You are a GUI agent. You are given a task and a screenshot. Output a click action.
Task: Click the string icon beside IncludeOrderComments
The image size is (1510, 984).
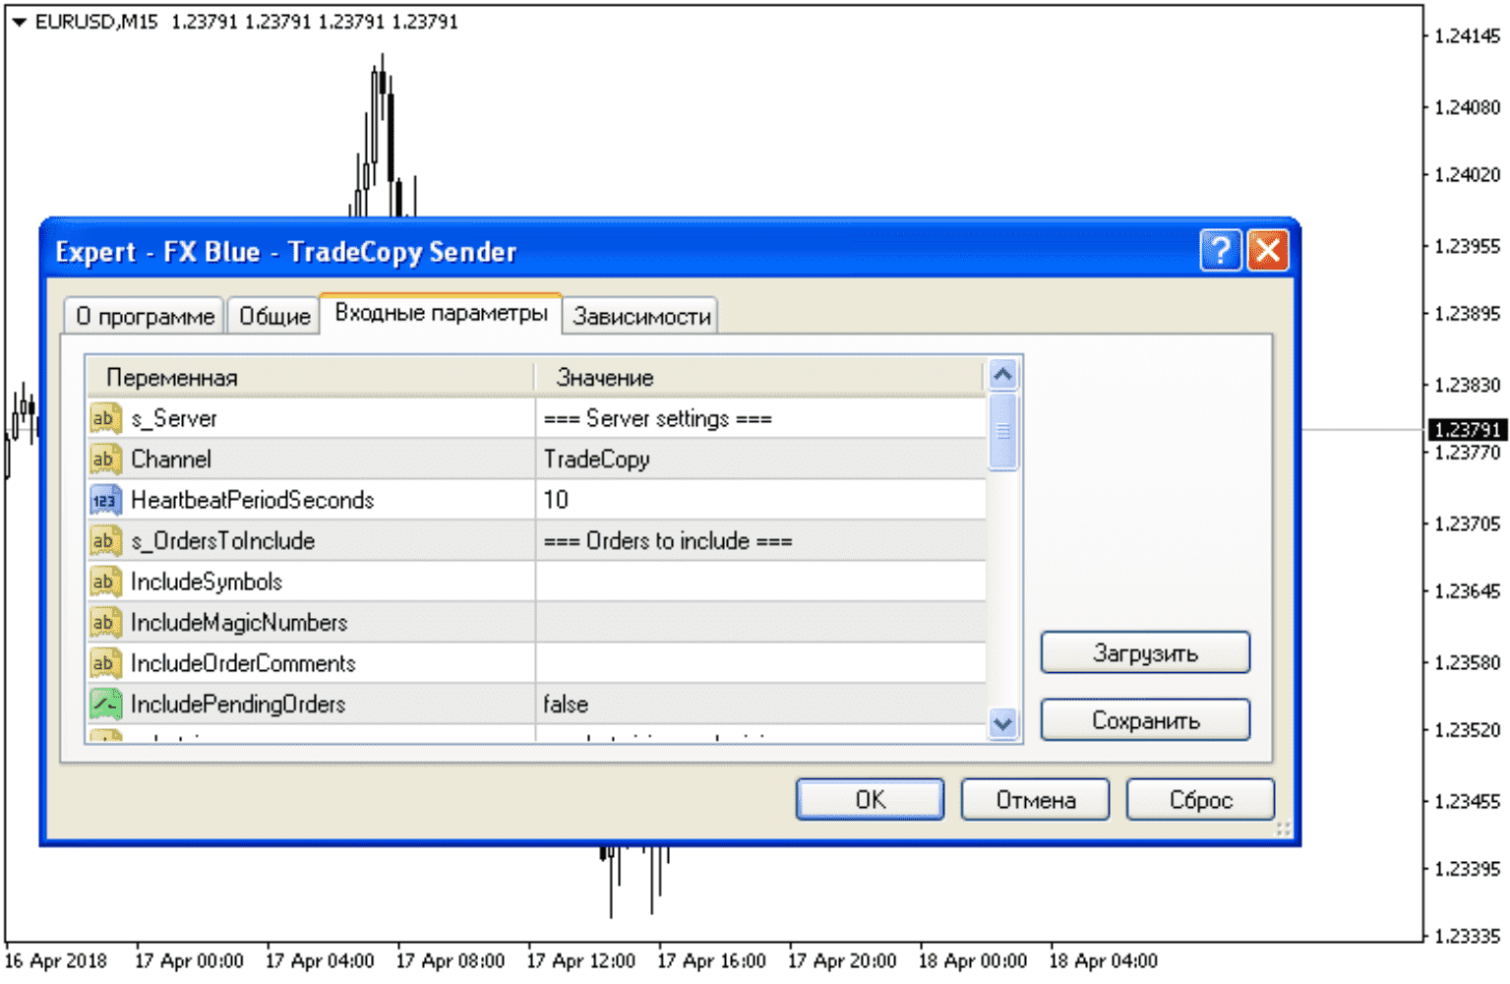click(105, 663)
